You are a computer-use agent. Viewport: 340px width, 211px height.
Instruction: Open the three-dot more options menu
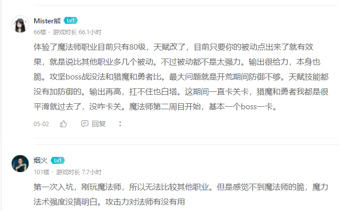coord(120,124)
